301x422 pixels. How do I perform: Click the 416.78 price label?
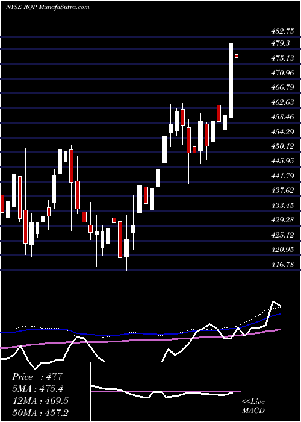[x=282, y=265]
